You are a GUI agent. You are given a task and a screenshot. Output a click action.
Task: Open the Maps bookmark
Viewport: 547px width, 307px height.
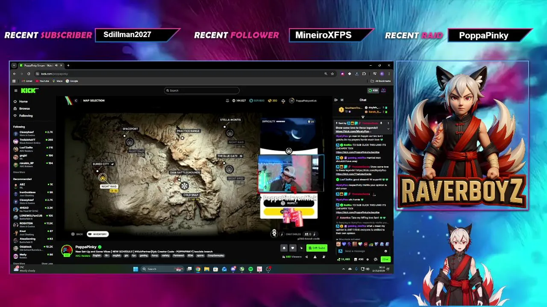click(x=58, y=81)
